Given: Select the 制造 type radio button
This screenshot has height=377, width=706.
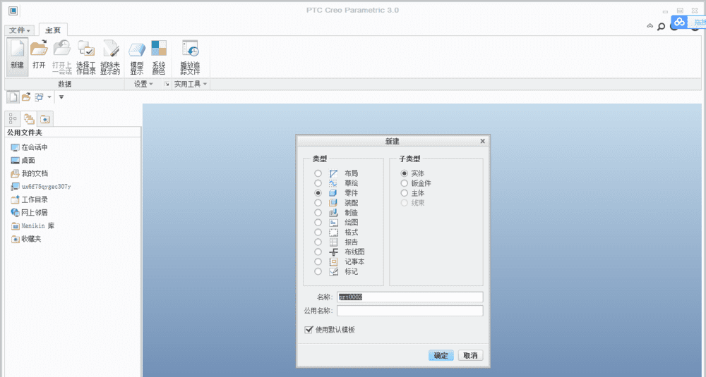Looking at the screenshot, I should pyautogui.click(x=318, y=213).
